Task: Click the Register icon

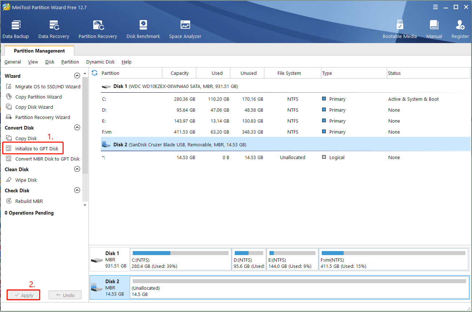Action: pos(460,28)
